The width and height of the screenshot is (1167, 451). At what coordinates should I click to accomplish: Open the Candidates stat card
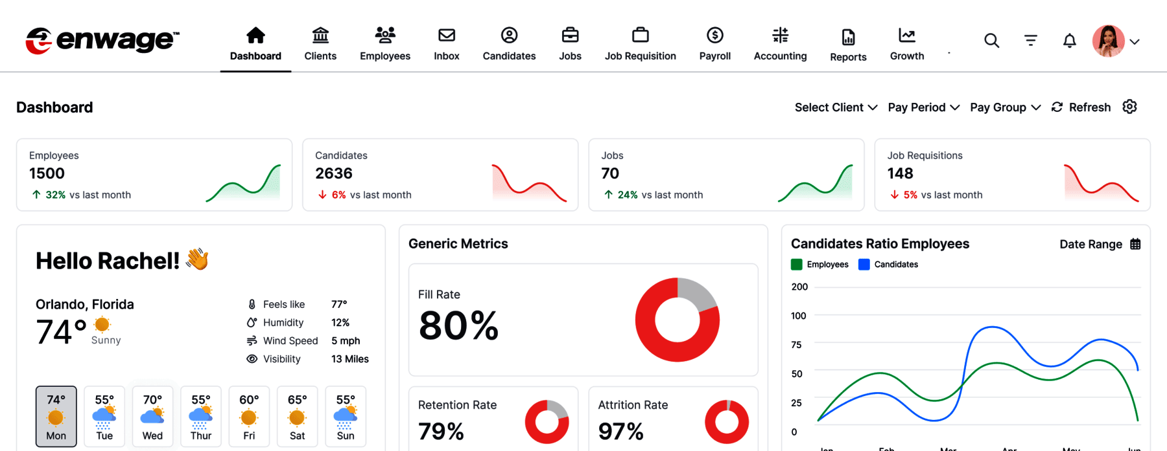[x=440, y=175]
